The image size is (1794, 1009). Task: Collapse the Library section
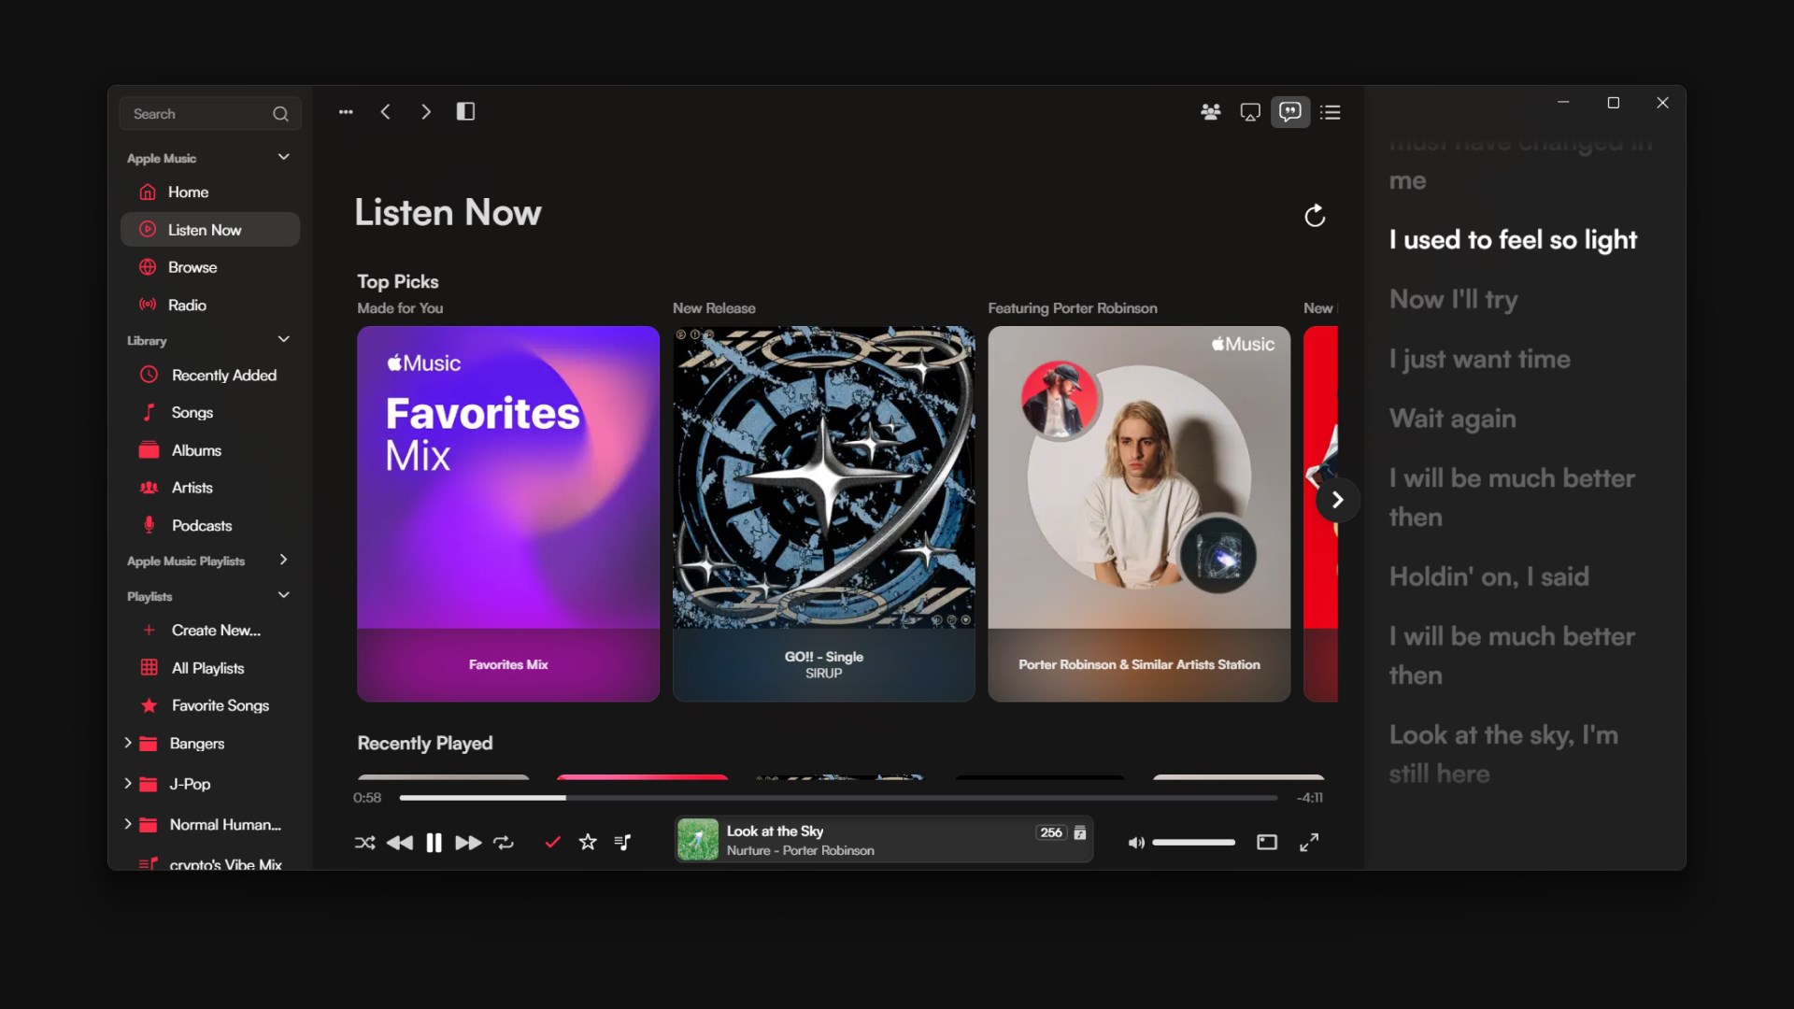(283, 339)
